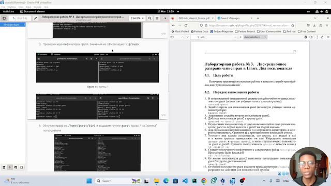Open the Pocket save icon in Firefox

pyautogui.click(x=308, y=25)
